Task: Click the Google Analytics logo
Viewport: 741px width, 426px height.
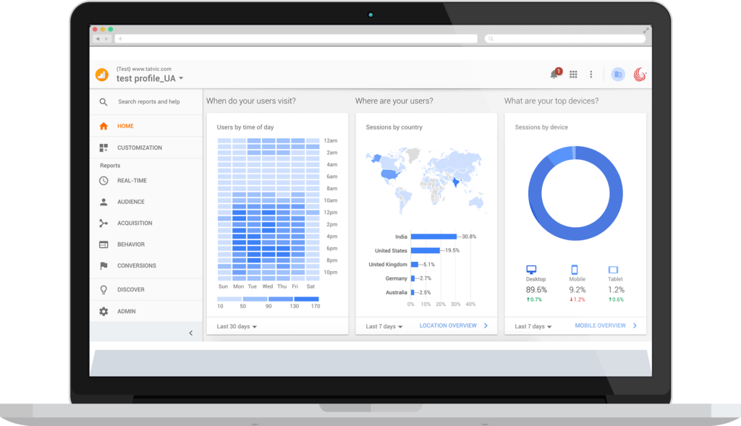Action: pos(102,74)
